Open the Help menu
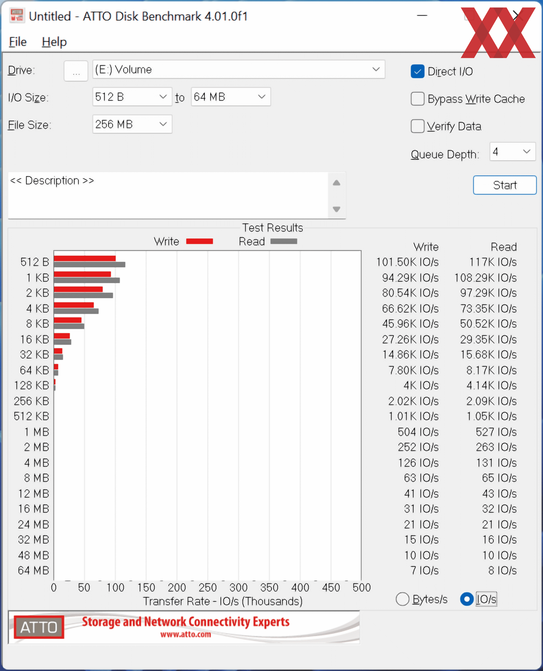543x671 pixels. pyautogui.click(x=54, y=42)
